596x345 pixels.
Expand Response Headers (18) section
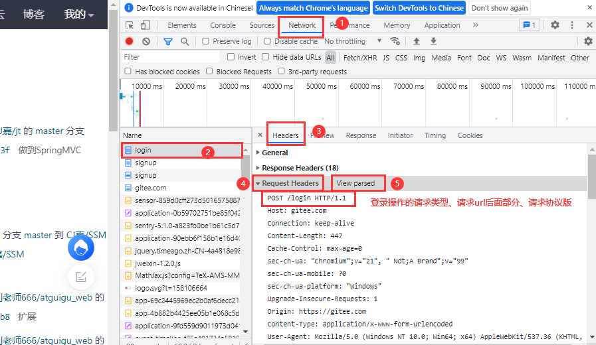pyautogui.click(x=298, y=168)
